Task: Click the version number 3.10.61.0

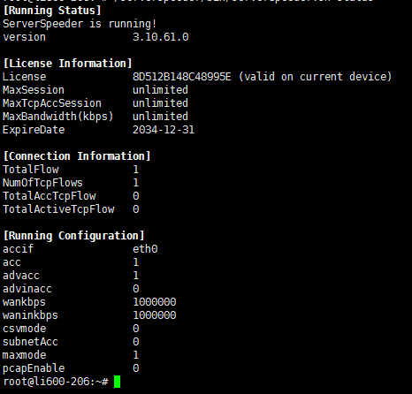Action: pos(160,37)
